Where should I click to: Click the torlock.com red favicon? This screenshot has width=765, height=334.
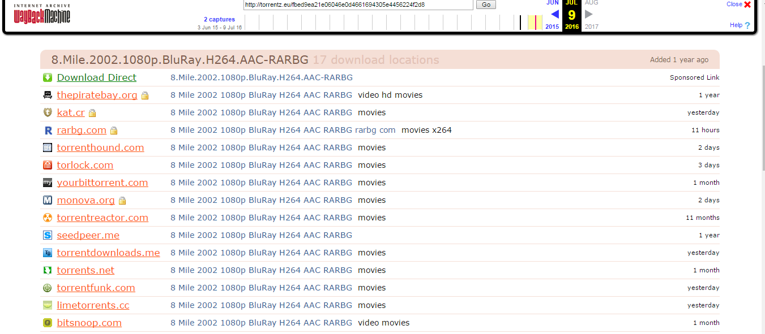[48, 165]
